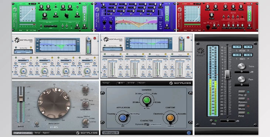The height and width of the screenshot is (137, 270).
Task: Click the Pan value field on FreeG
Action: pyautogui.click(x=242, y=85)
